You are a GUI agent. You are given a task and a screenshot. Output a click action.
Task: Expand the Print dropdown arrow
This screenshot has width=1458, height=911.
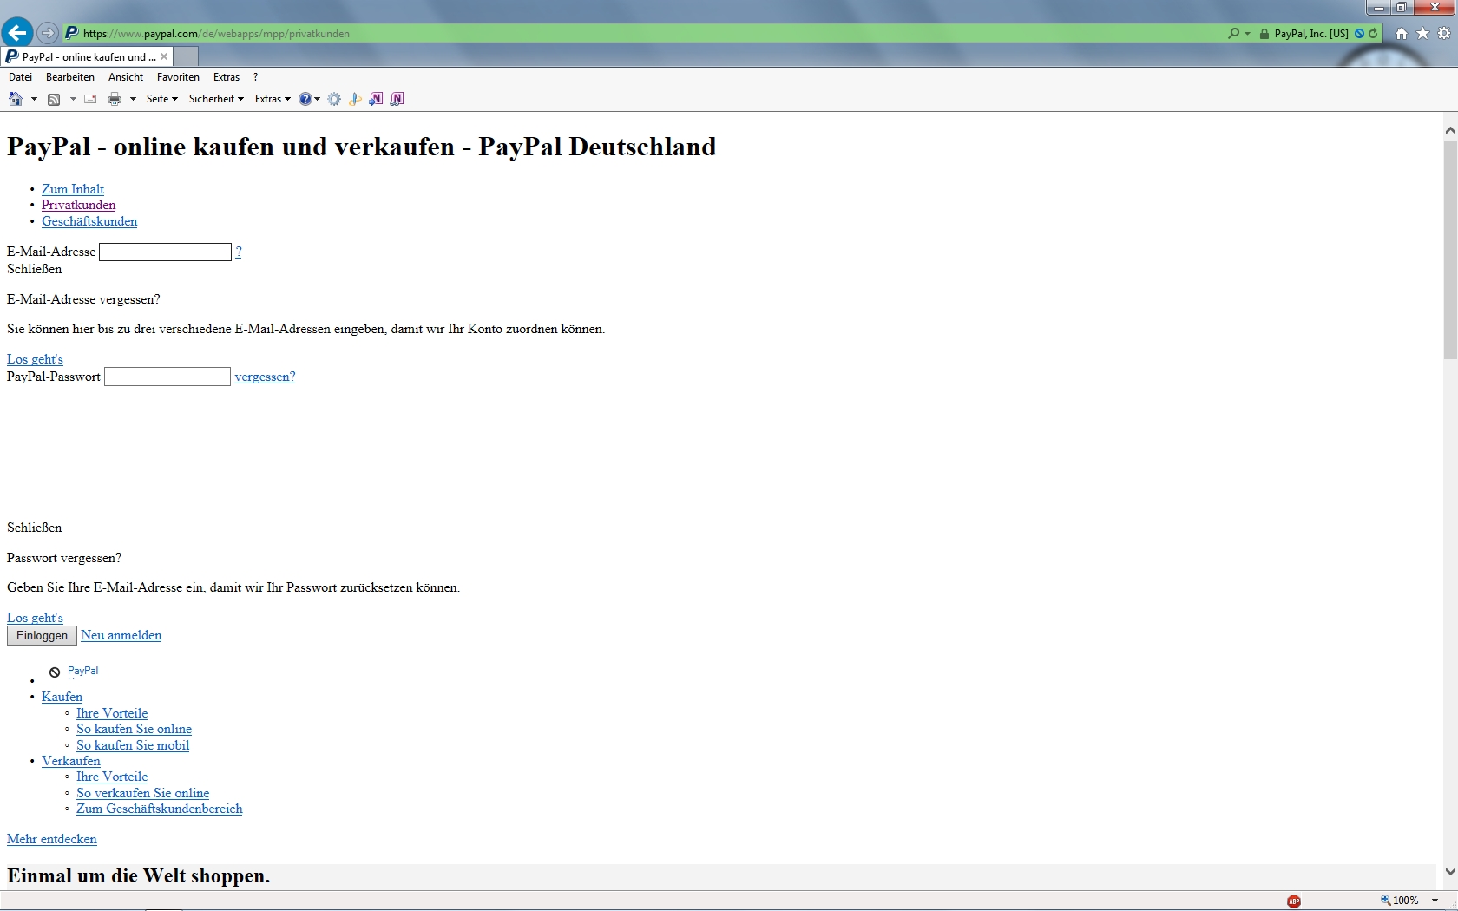(x=133, y=99)
